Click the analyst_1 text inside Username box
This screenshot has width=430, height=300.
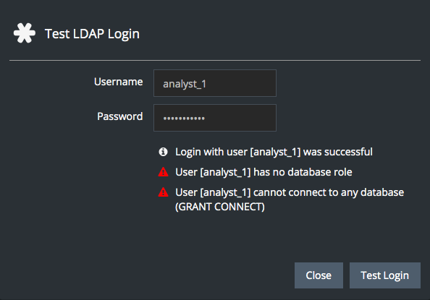185,84
